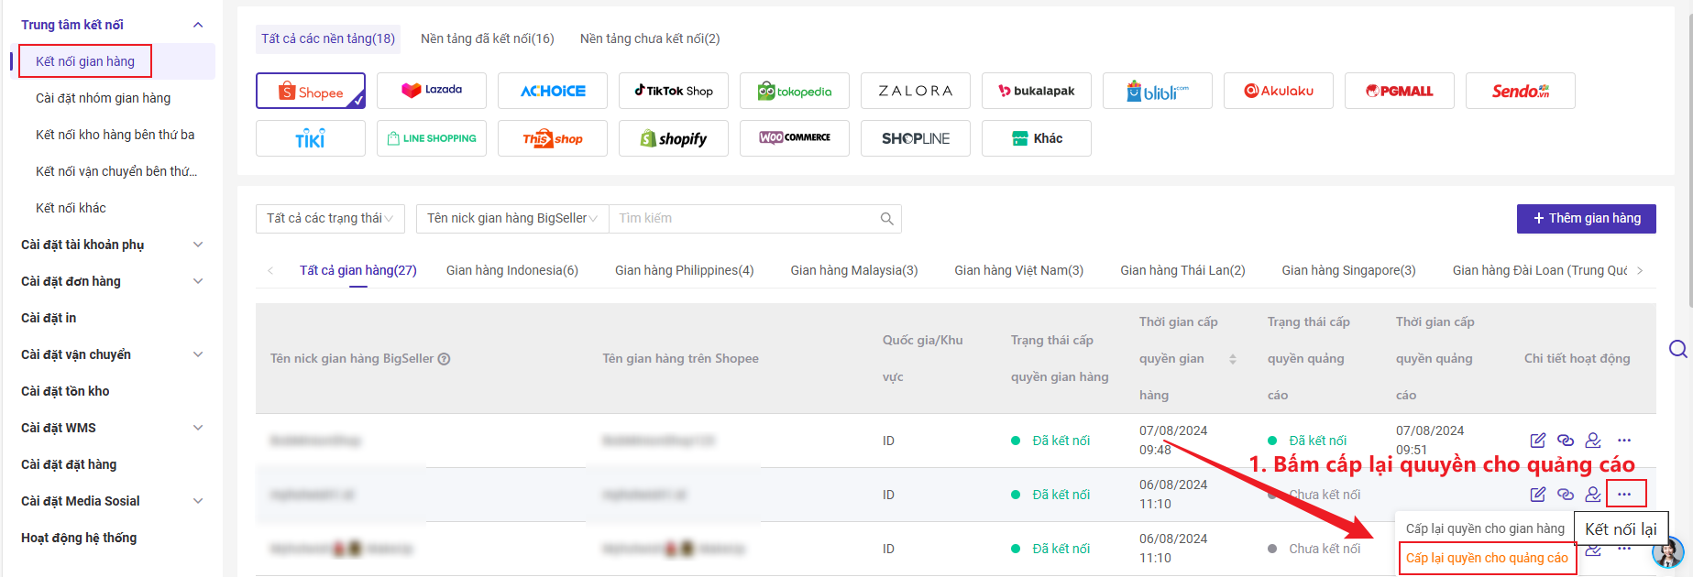Switch to Nền tảng chưa kết nối(2) tab
Viewport: 1693px width, 577px height.
(650, 38)
